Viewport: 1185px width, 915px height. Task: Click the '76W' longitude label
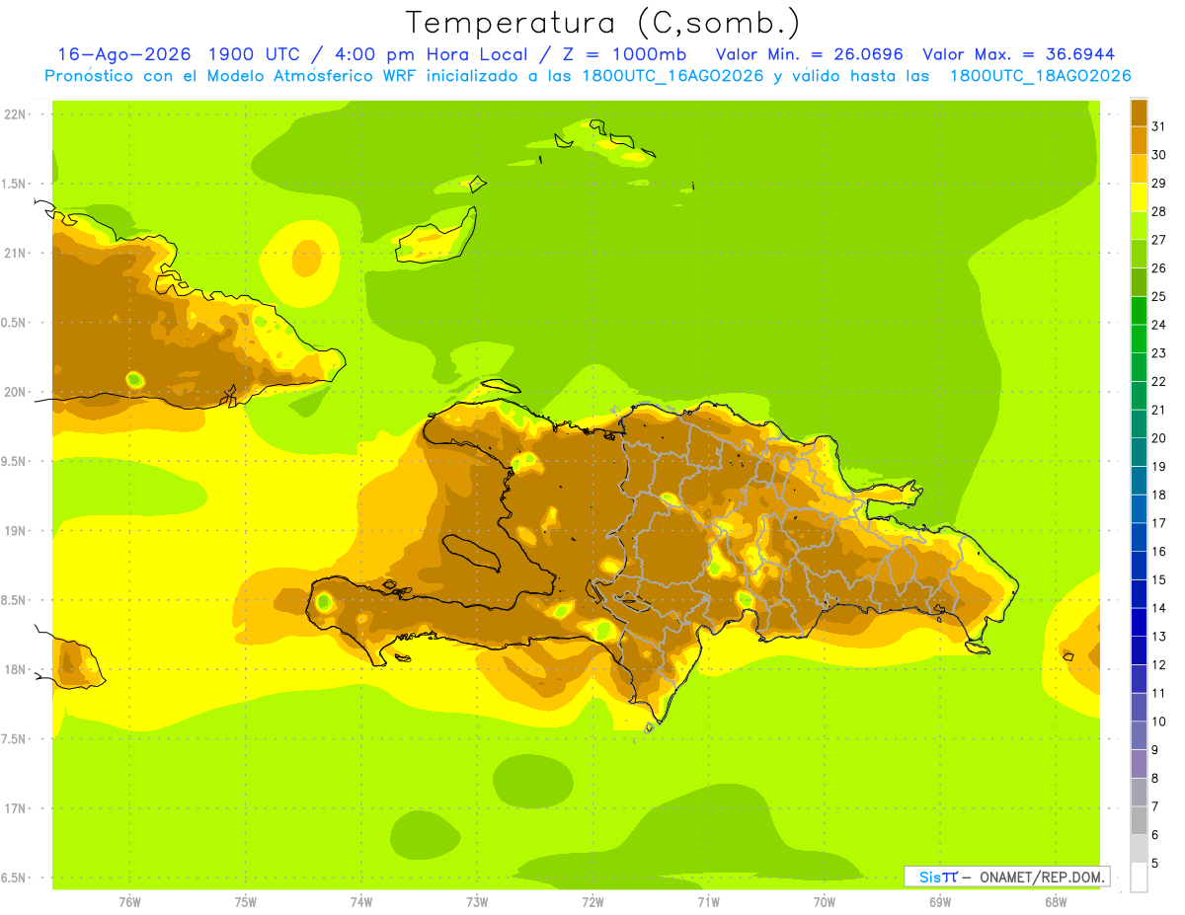[x=129, y=901]
